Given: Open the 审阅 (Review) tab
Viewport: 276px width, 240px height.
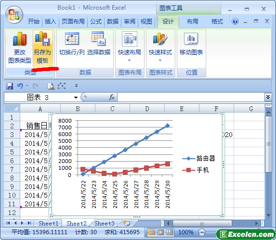Looking at the screenshot, I should [x=130, y=22].
